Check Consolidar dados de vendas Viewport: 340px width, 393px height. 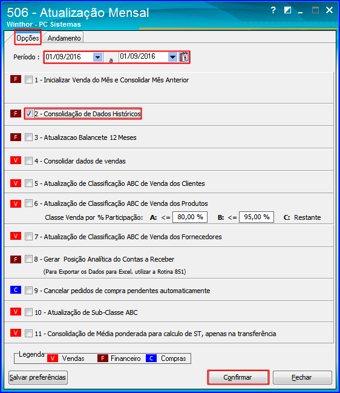(x=28, y=160)
